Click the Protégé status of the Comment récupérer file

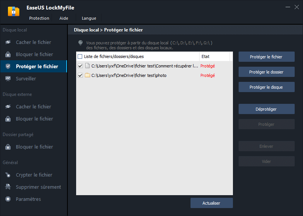pyautogui.click(x=208, y=66)
